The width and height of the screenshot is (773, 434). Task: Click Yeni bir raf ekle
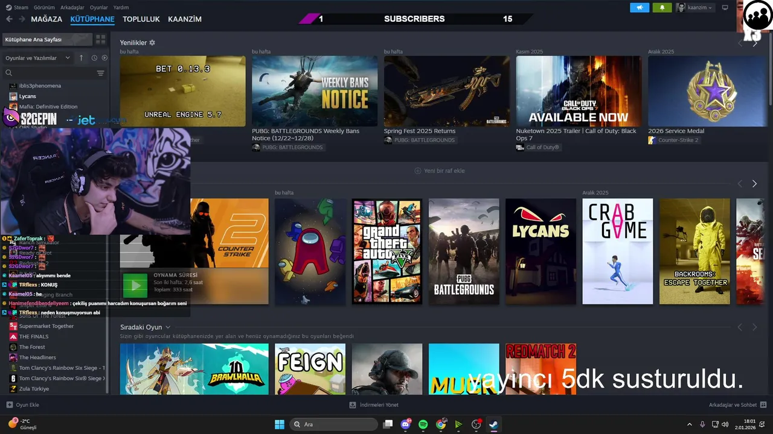[440, 171]
